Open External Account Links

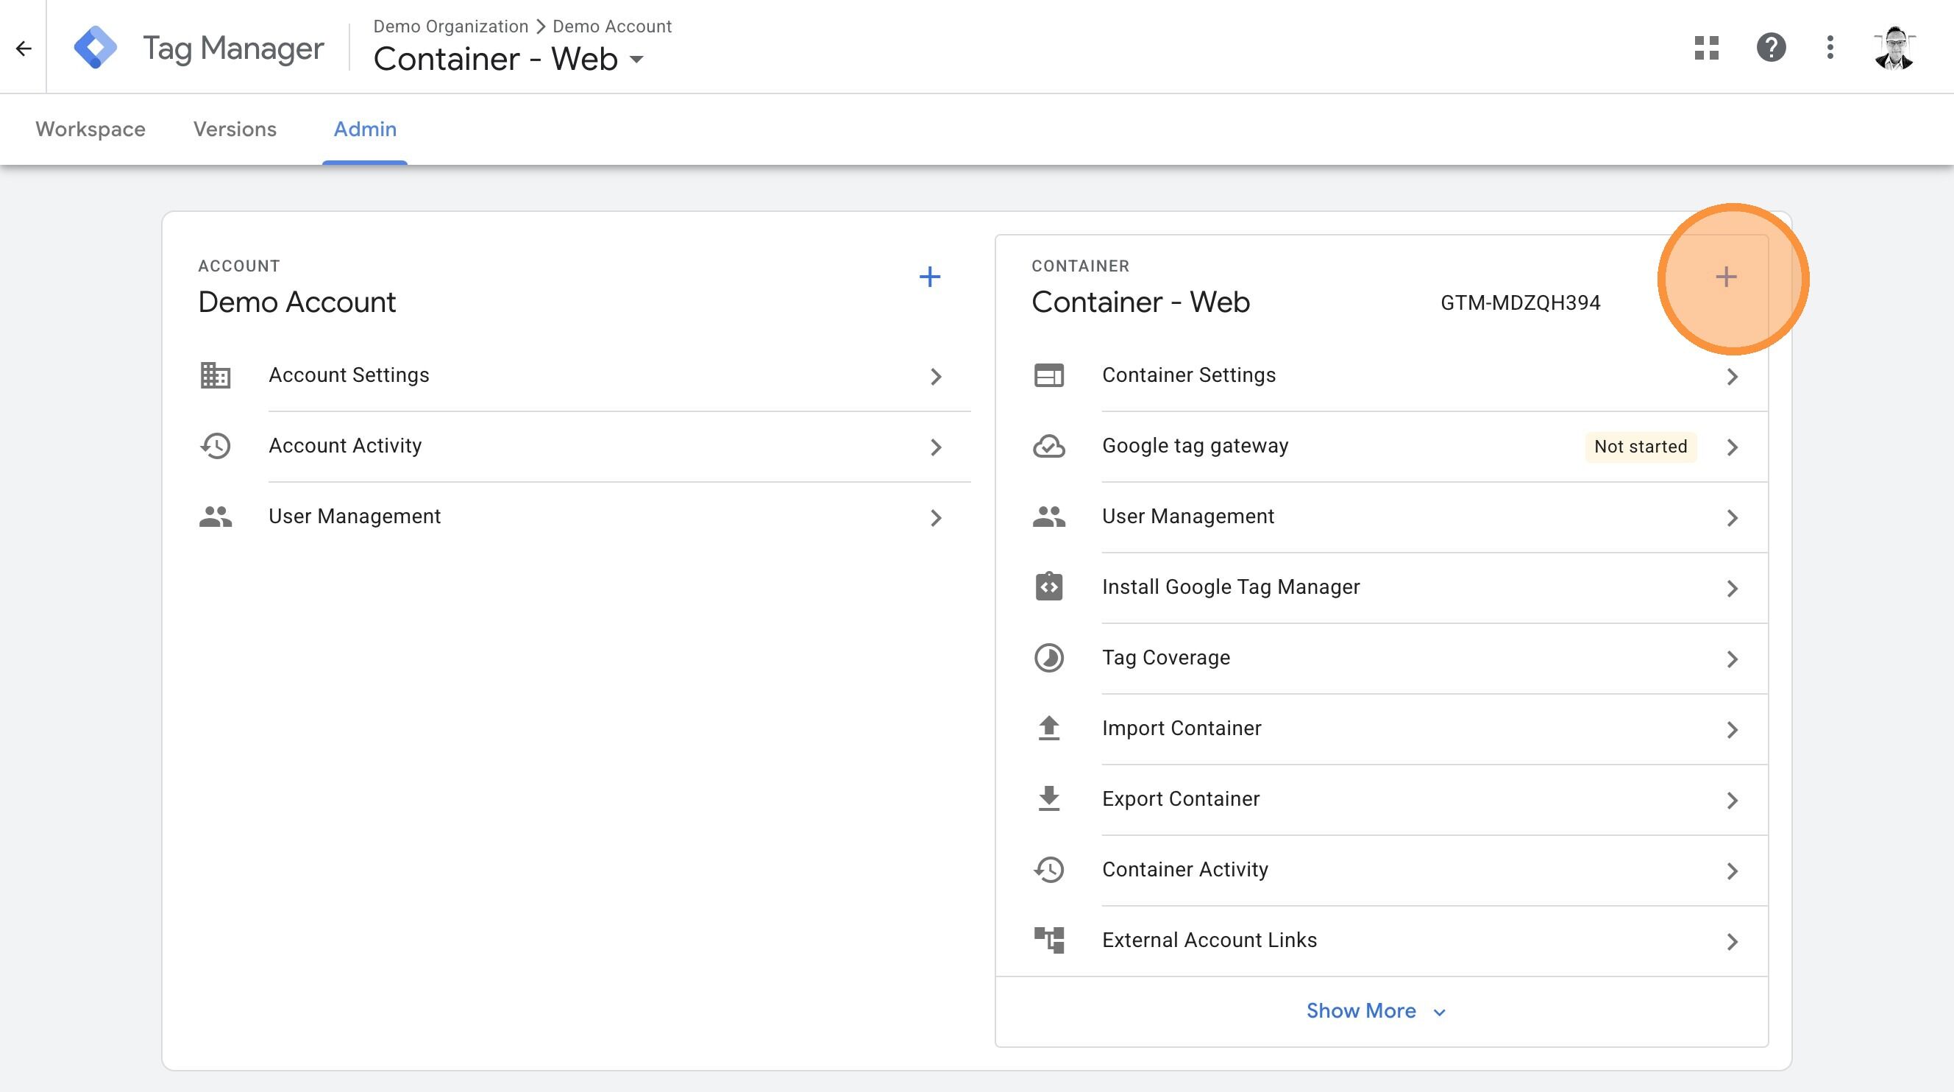point(1399,940)
